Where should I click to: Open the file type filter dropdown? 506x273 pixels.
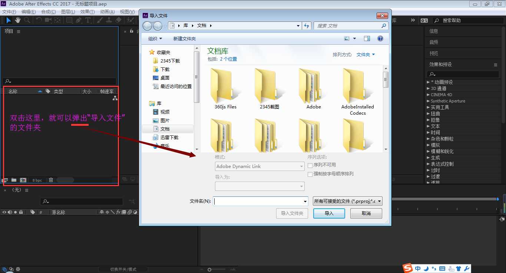coord(348,201)
